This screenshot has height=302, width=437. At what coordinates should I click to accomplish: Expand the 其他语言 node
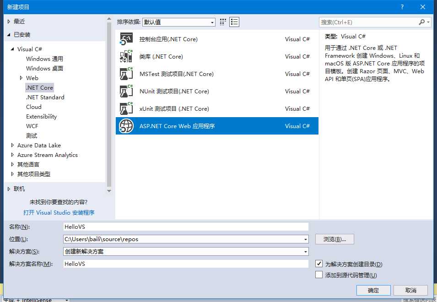[12, 164]
